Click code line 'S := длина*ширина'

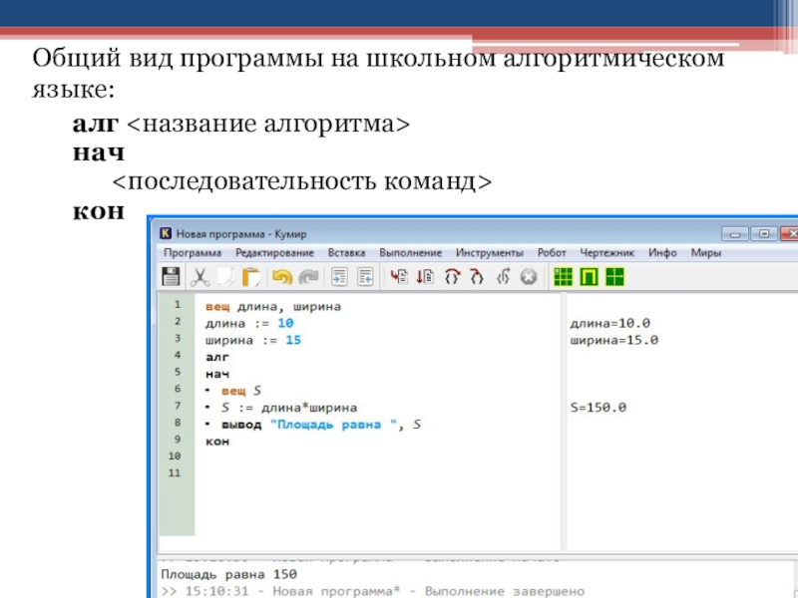pos(289,408)
